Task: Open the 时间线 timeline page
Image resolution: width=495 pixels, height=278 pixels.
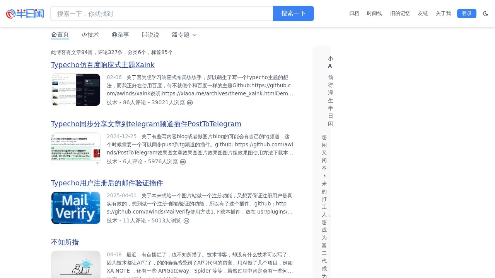Action: click(374, 14)
